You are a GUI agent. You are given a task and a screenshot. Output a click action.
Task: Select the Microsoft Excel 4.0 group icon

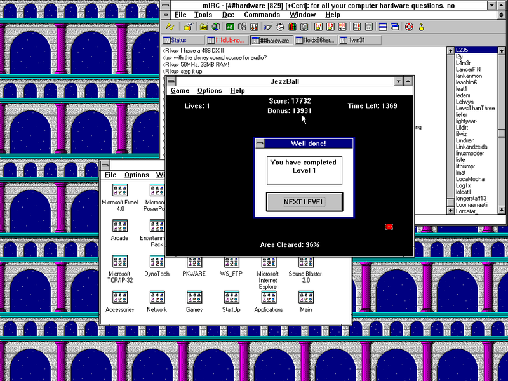(120, 190)
